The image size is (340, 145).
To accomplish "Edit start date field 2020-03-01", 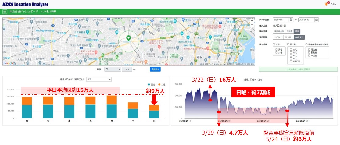I will pos(281,20).
